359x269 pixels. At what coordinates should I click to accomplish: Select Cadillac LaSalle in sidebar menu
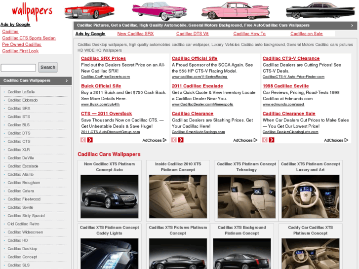[21, 92]
